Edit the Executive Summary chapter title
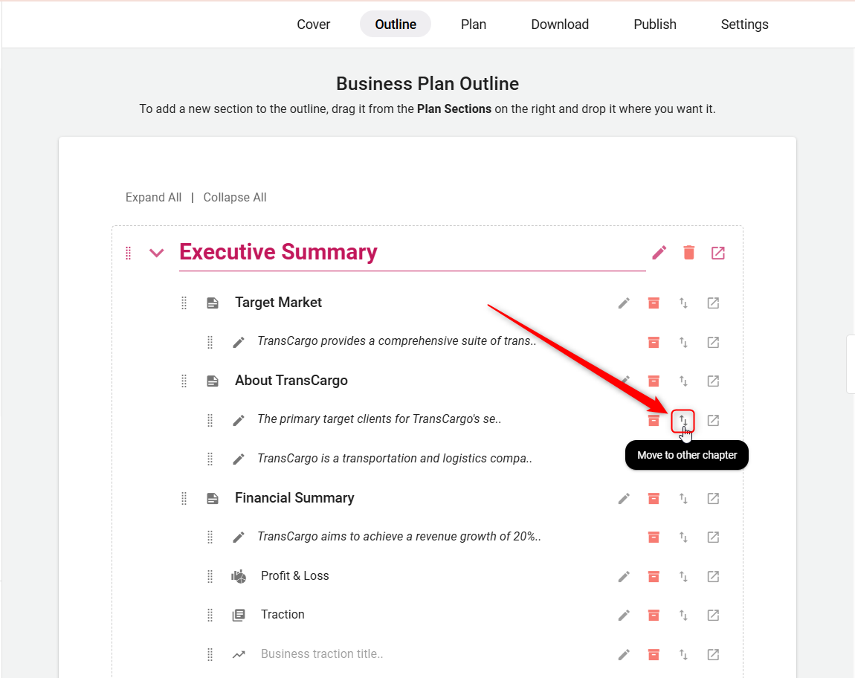 pyautogui.click(x=659, y=253)
